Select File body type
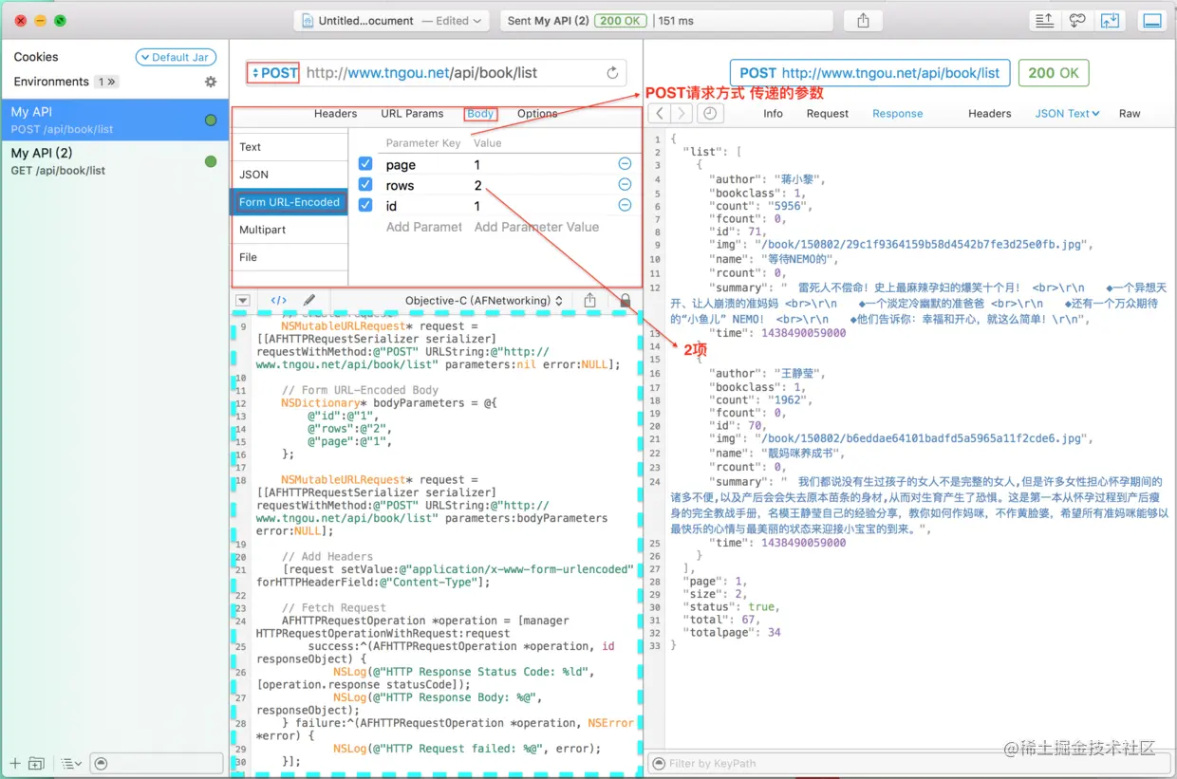Image resolution: width=1177 pixels, height=779 pixels. click(x=290, y=257)
